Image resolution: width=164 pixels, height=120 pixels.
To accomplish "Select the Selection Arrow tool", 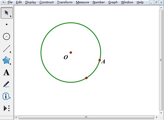I will tap(7, 13).
